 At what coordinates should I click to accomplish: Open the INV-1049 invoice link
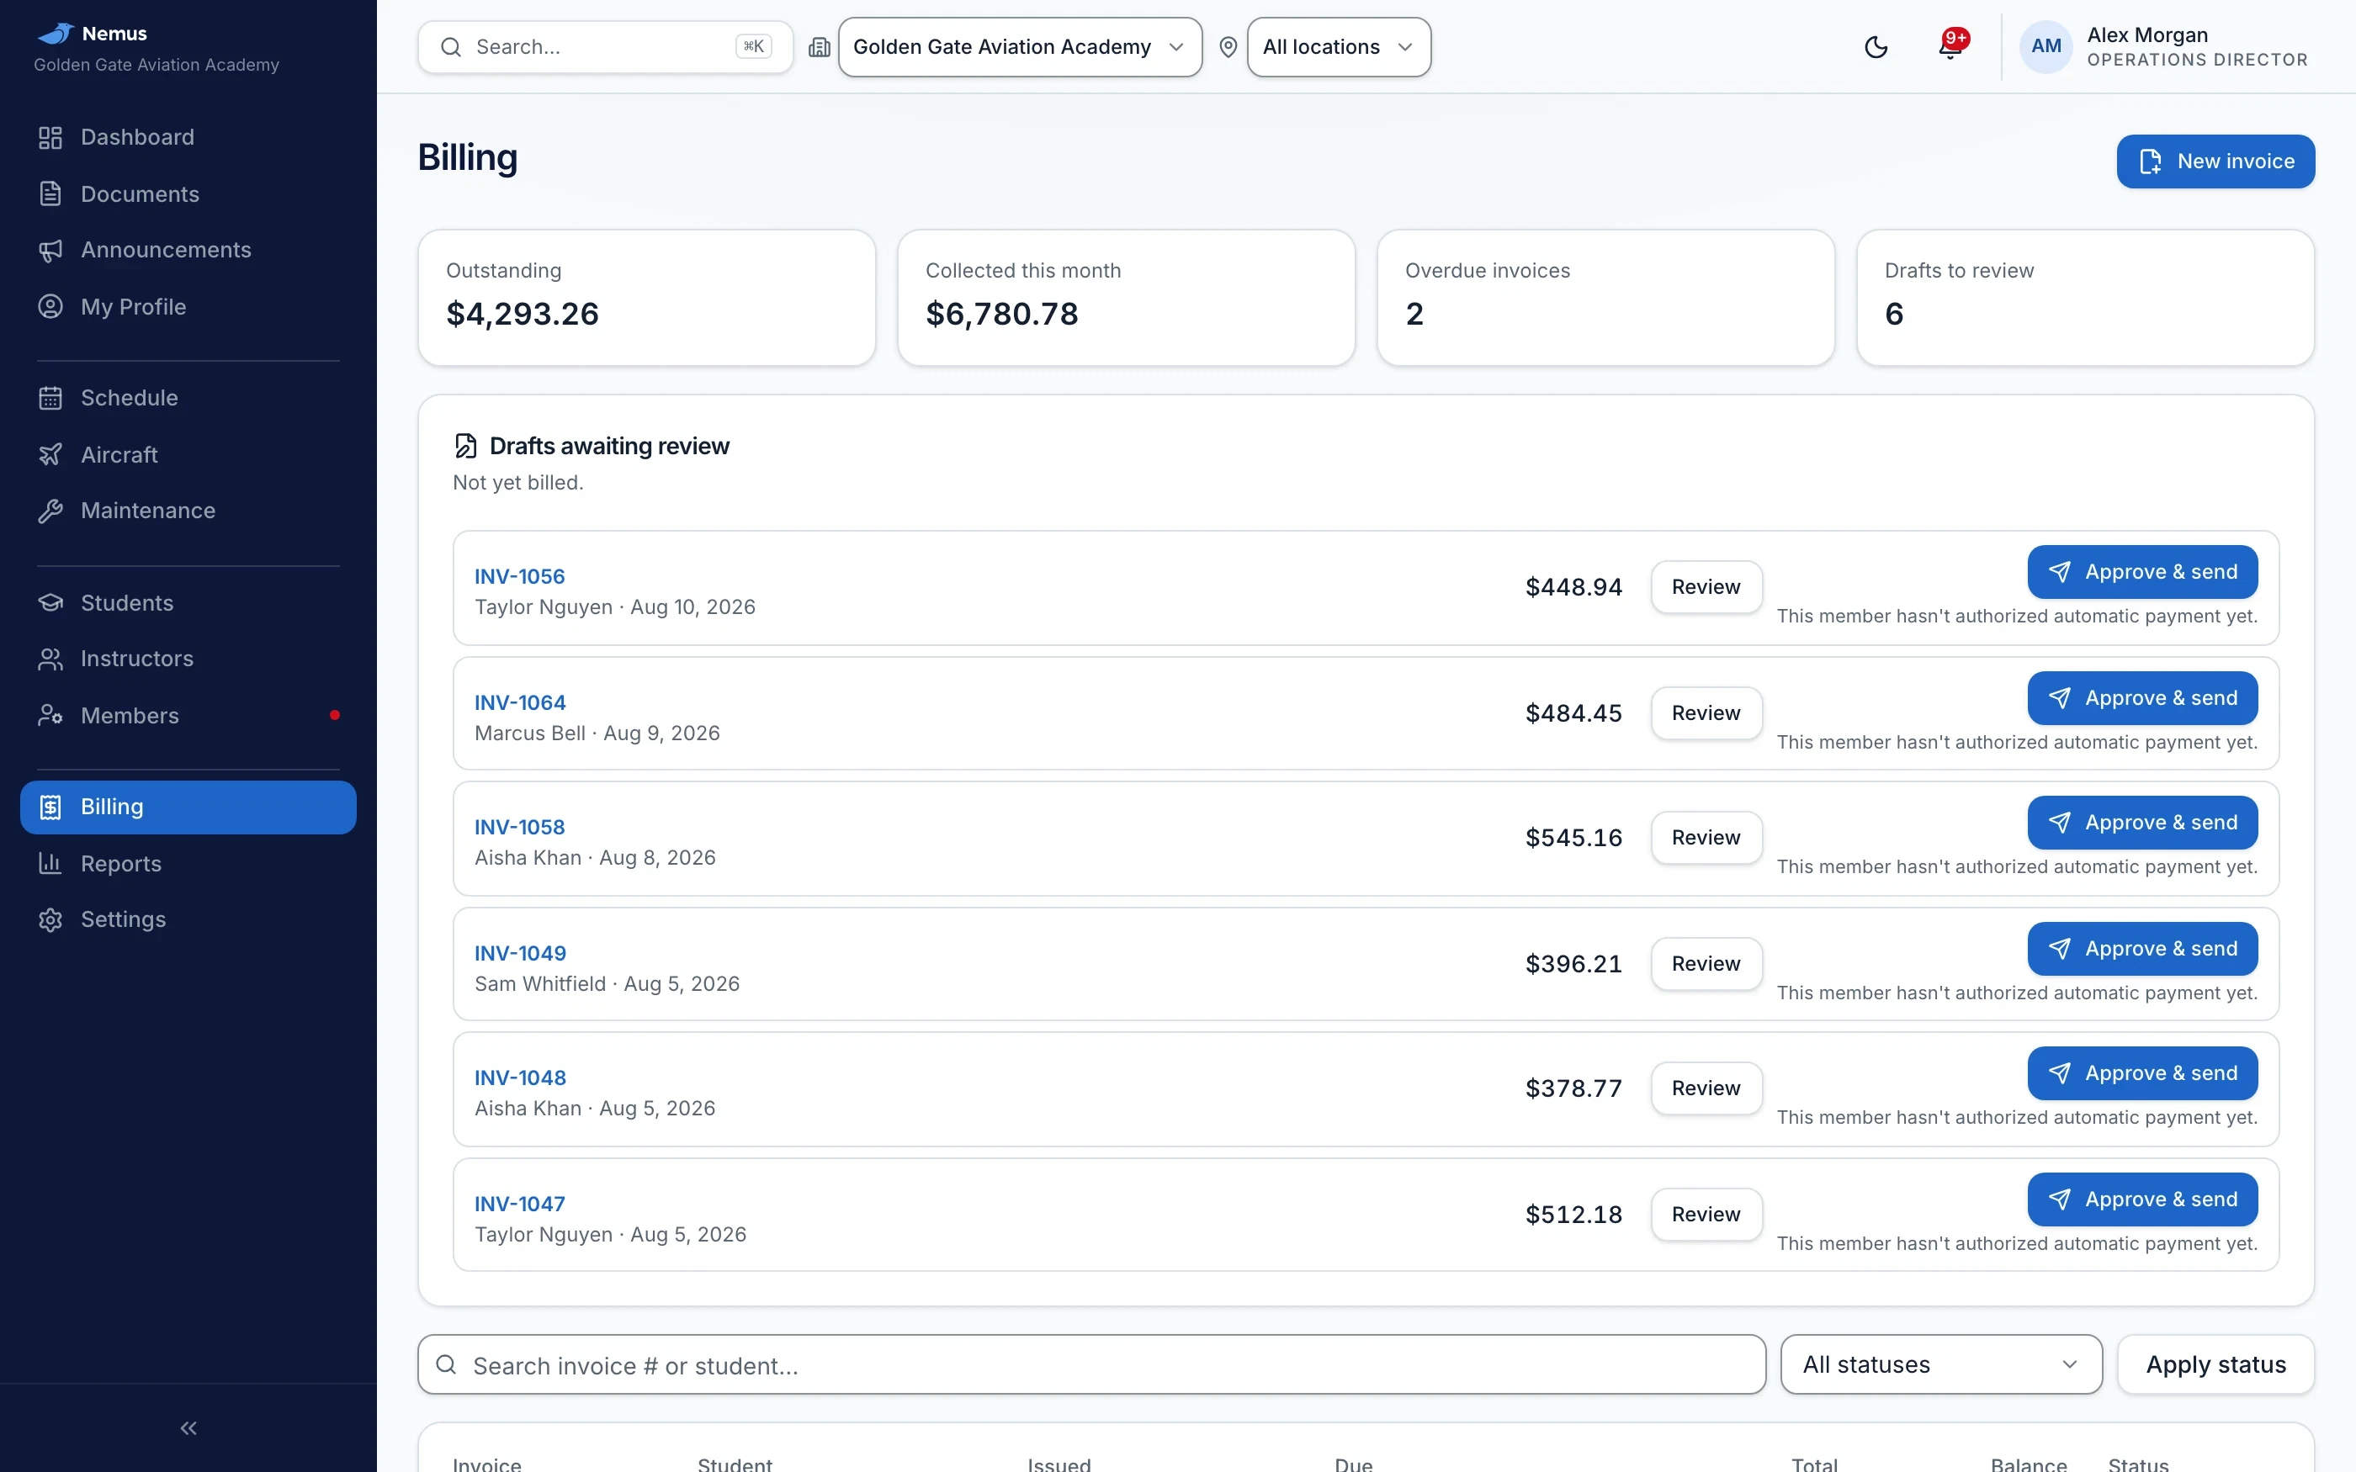click(x=520, y=954)
